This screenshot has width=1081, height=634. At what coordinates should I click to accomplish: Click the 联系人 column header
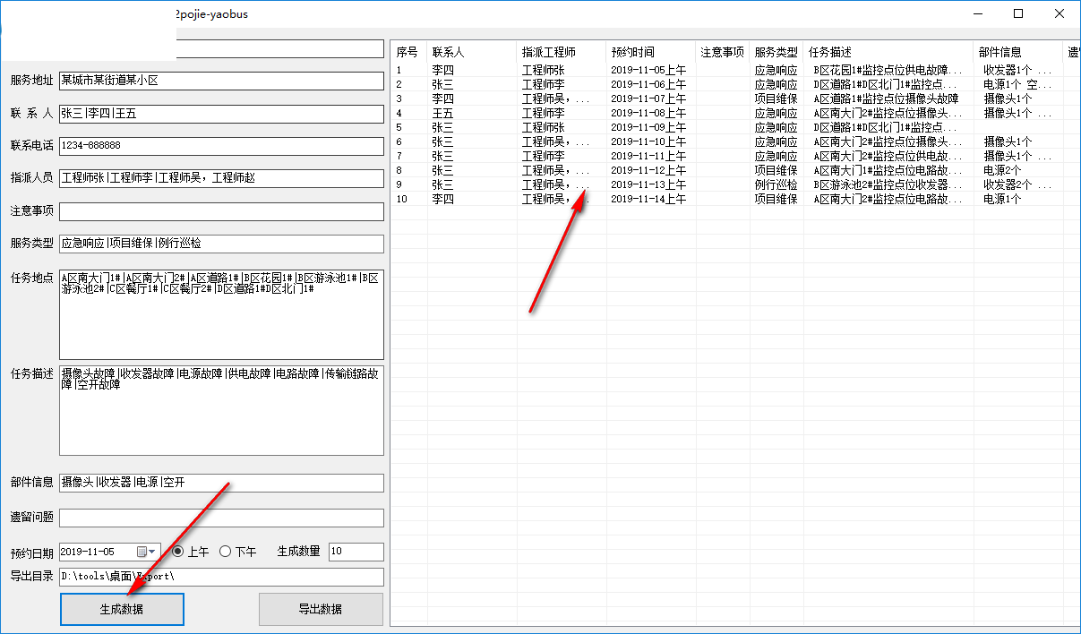(472, 52)
